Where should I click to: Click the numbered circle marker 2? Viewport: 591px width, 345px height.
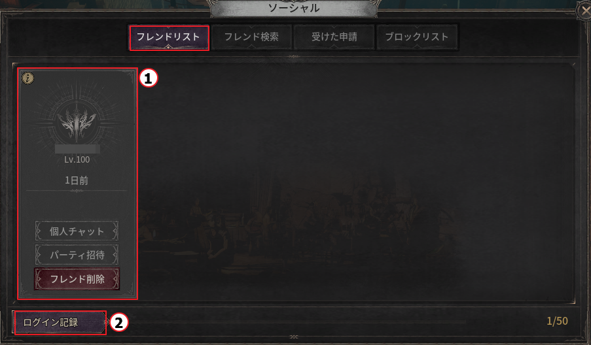[x=118, y=323]
